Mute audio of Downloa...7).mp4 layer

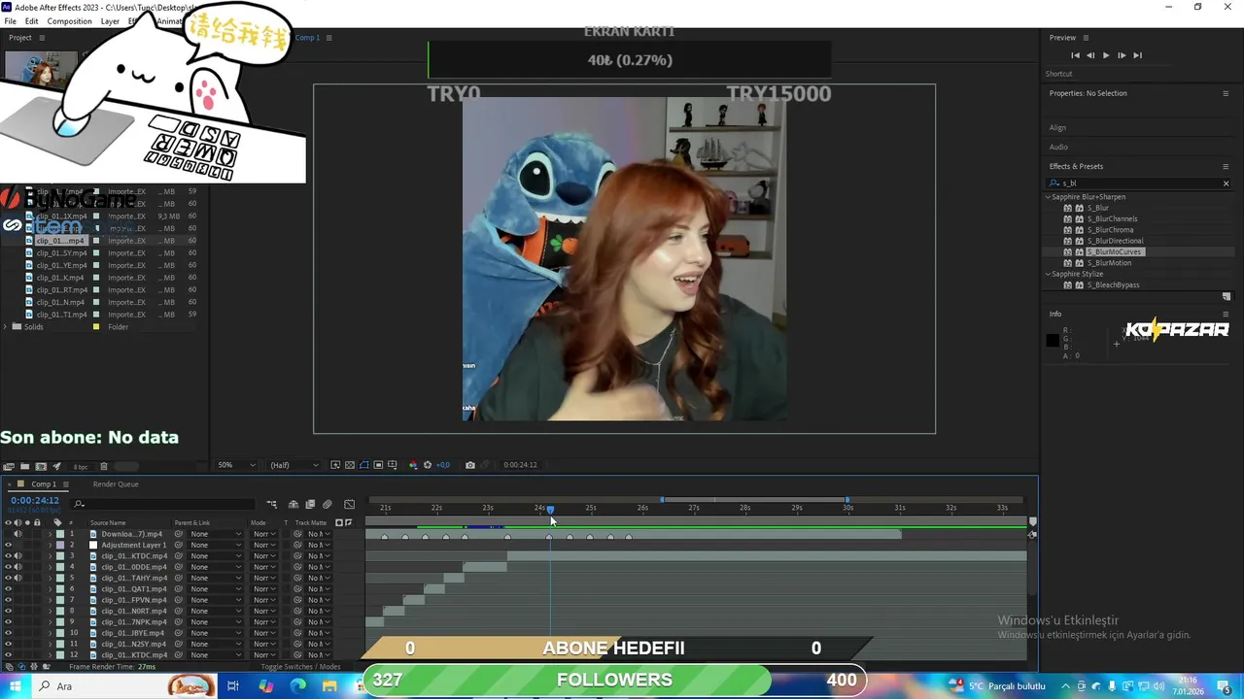point(17,534)
